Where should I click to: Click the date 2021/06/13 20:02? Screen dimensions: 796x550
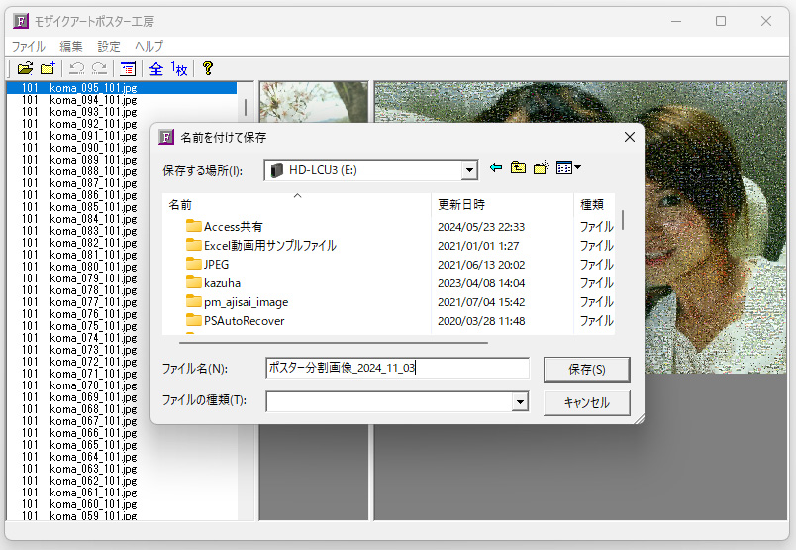pos(481,265)
